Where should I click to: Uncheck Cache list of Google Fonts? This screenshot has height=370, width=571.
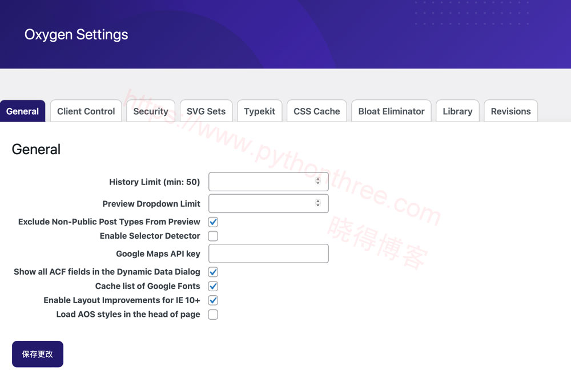[x=213, y=286]
